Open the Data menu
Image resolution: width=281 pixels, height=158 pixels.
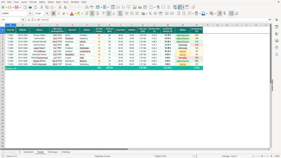58,2
